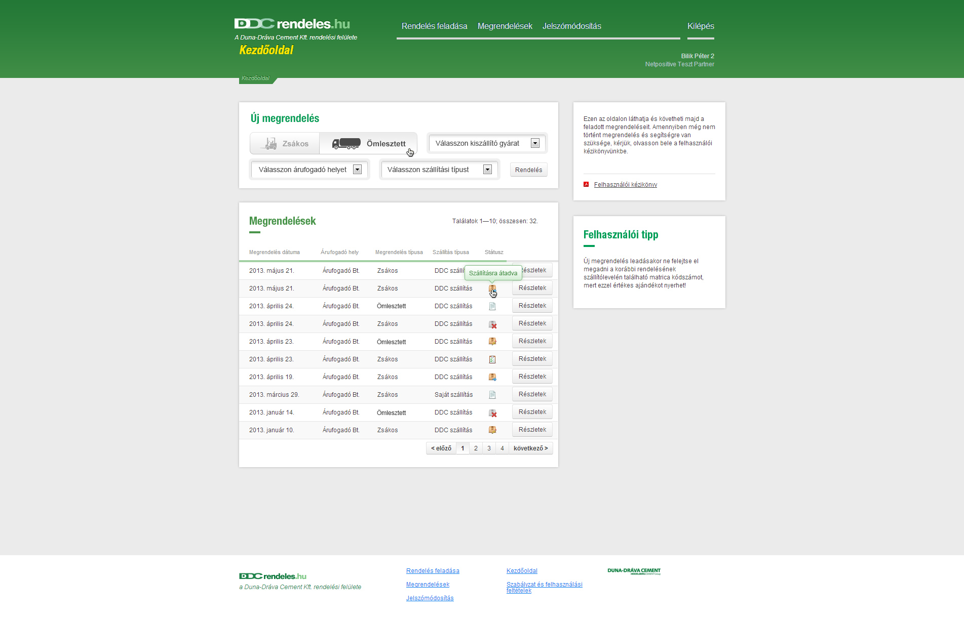Click the Duna-Dráva Cement logo in the footer
Viewport: 964px width, 621px height.
coord(634,571)
